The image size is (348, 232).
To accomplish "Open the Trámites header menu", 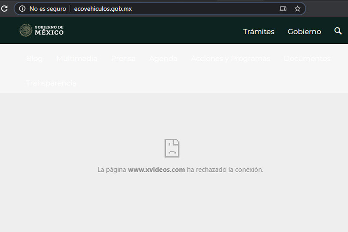I will 259,32.
